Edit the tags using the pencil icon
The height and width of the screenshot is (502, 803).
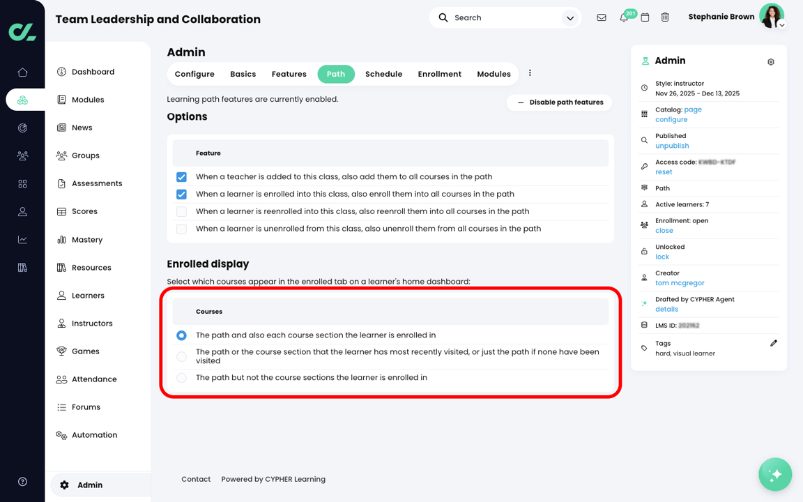pyautogui.click(x=774, y=342)
